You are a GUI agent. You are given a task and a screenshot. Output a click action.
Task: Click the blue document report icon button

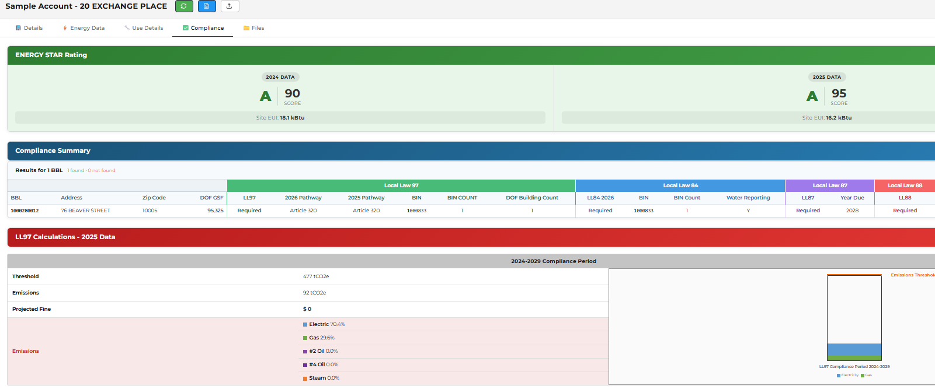point(207,6)
